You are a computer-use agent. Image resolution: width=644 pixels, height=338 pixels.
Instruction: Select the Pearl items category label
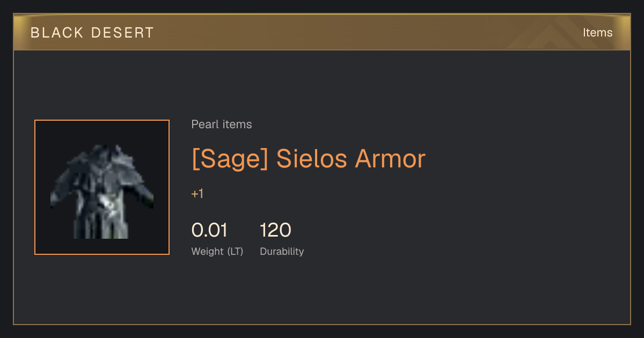click(222, 124)
